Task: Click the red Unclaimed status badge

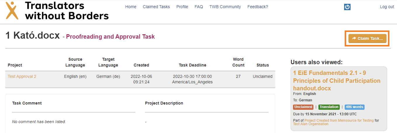Action: 303,107
